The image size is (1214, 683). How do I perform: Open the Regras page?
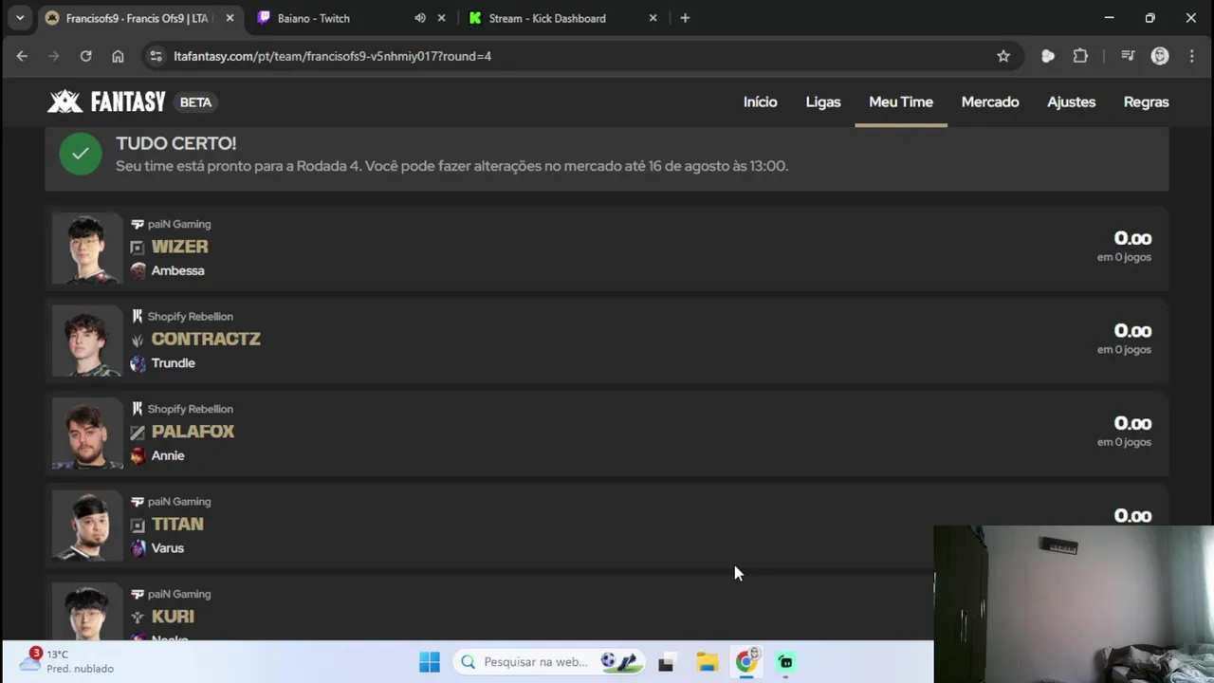pyautogui.click(x=1146, y=102)
